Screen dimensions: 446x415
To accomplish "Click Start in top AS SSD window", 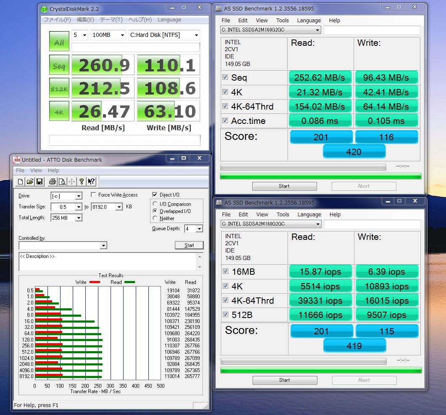I will pos(284,186).
